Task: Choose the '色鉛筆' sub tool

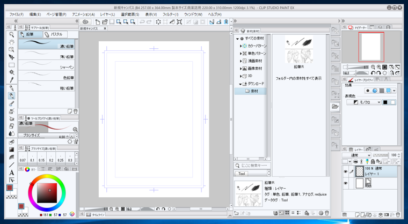Action: 47,76
